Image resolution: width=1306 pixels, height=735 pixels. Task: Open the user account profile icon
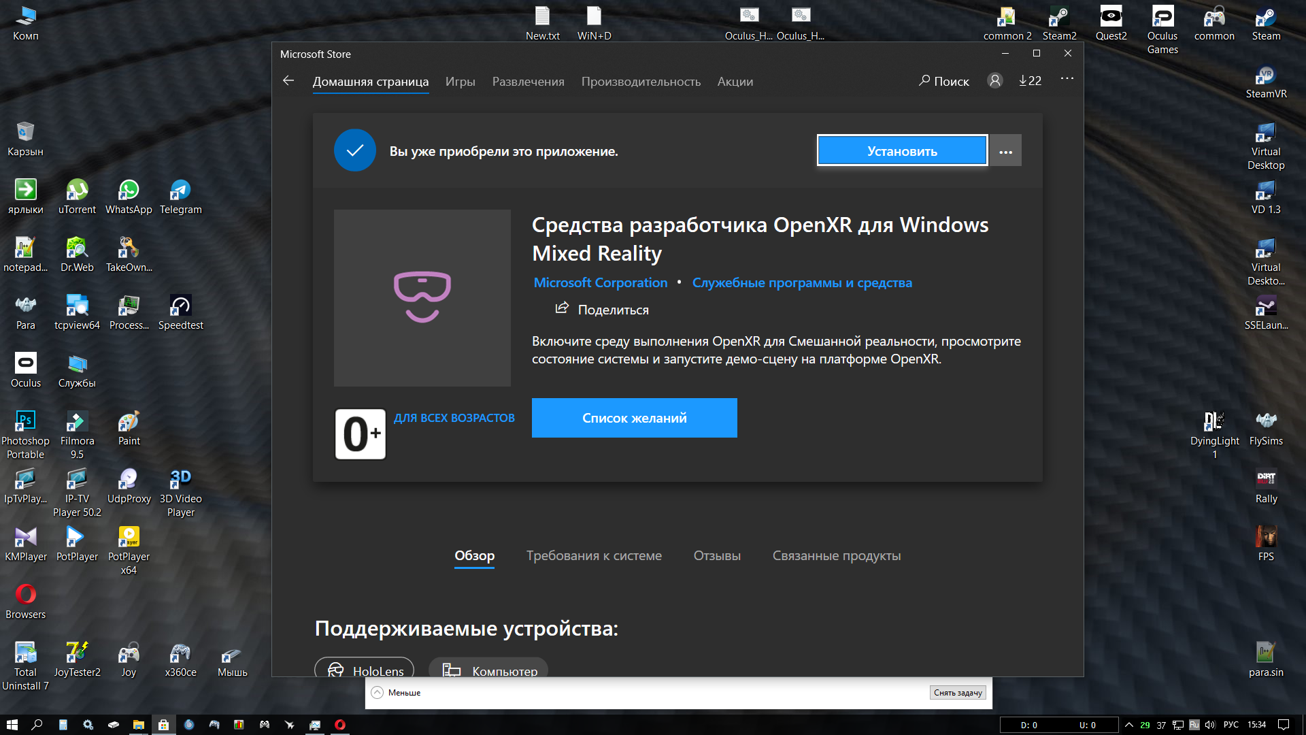994,81
